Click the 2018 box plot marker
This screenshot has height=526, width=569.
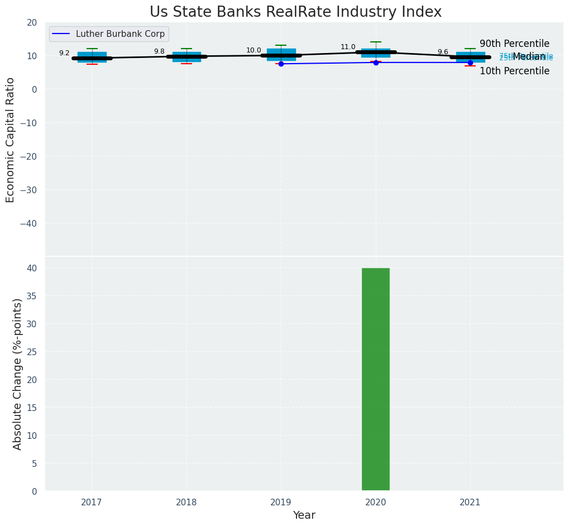[x=187, y=56]
